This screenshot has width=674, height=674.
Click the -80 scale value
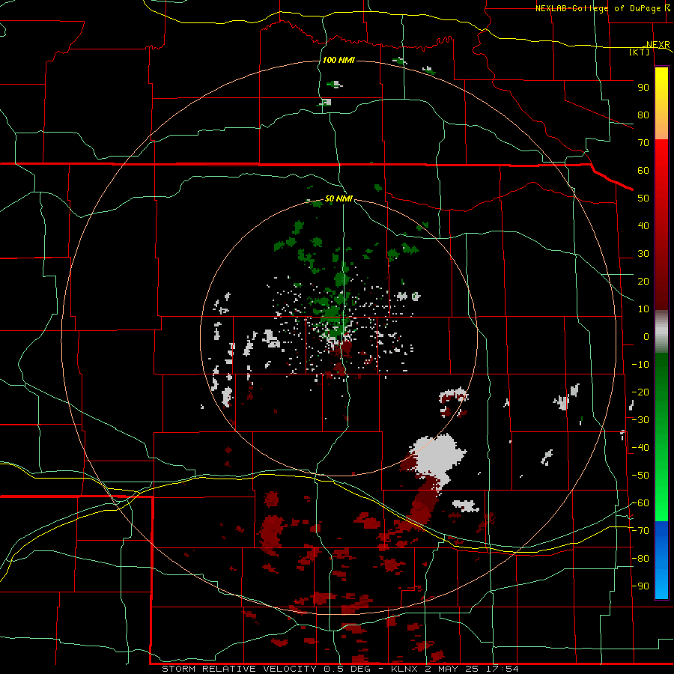640,559
